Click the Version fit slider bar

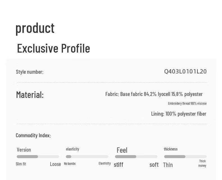[38, 157]
